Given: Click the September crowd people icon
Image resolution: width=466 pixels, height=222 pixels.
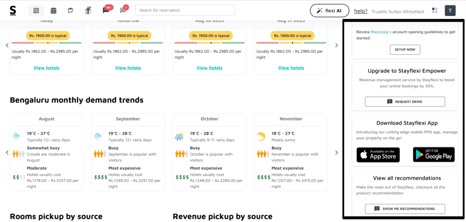Looking at the screenshot, I should click(x=100, y=154).
